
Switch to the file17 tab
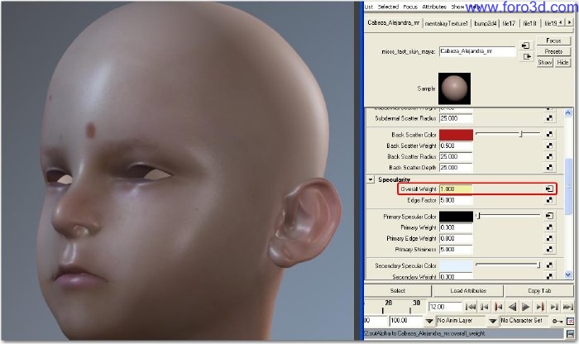(x=509, y=23)
